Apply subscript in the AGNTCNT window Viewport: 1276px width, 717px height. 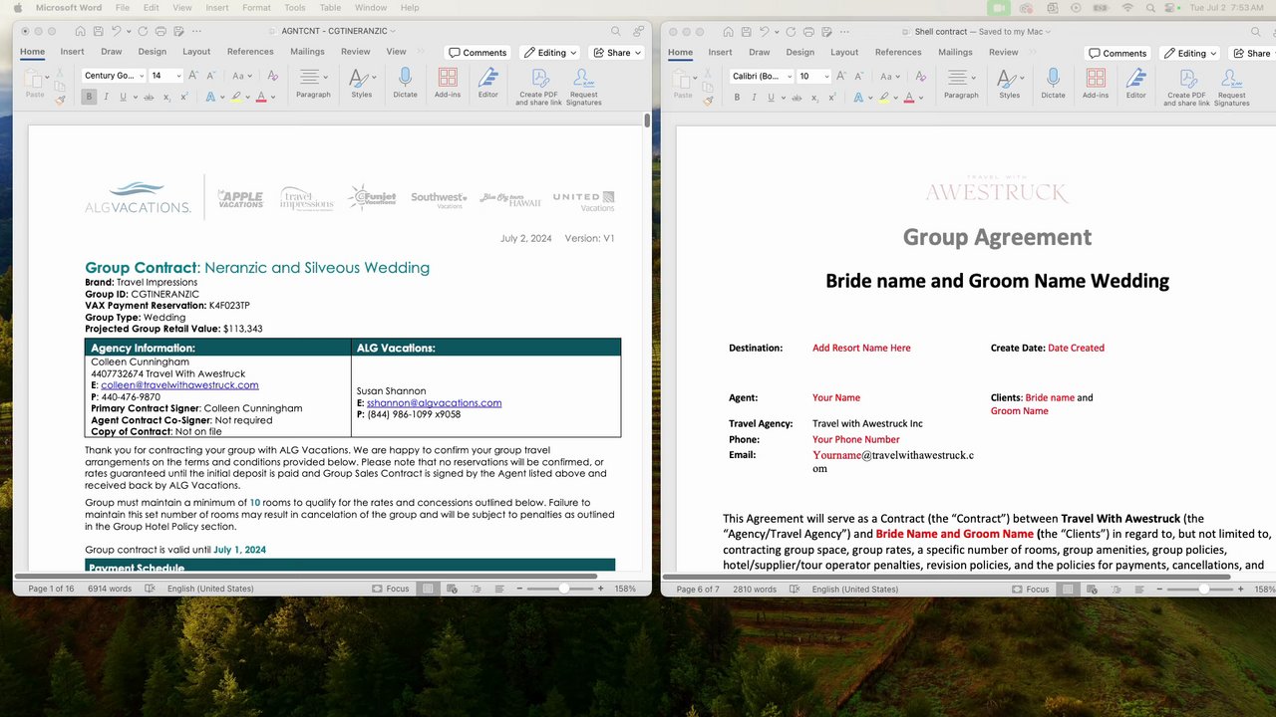[x=167, y=98]
